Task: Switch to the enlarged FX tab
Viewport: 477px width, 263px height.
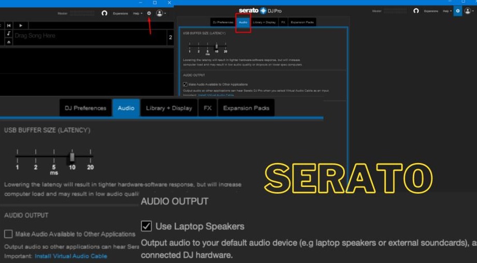Action: pyautogui.click(x=207, y=108)
